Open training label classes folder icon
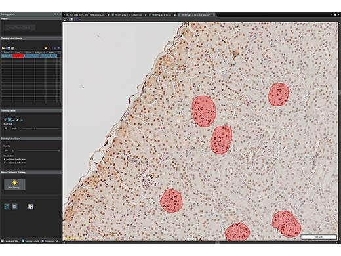Viewport: 341px width, 256px height. click(x=3, y=48)
